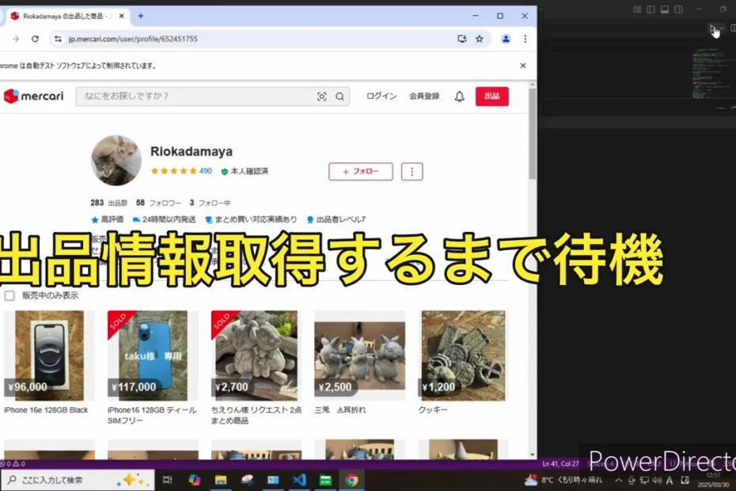The image size is (736, 491).
Task: Click the ログイン link
Action: (381, 97)
